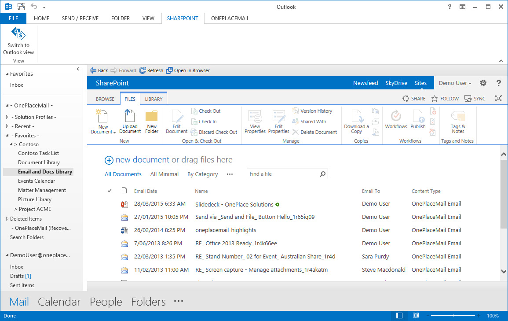Click the FOLLOW button
Viewport: 508px width, 321px height.
click(445, 99)
